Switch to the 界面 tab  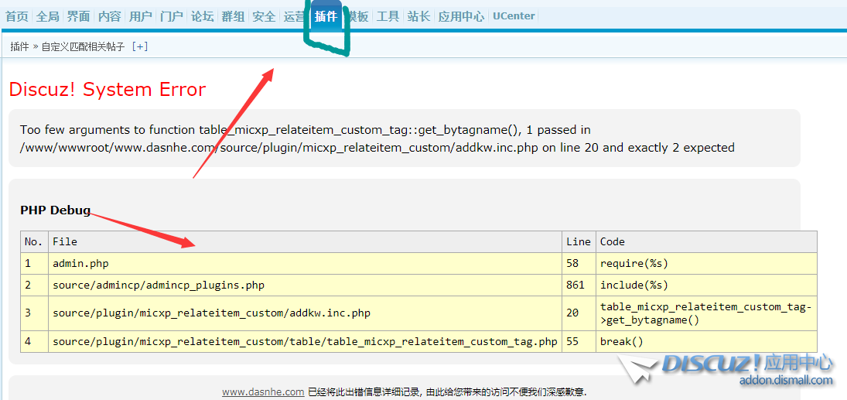click(78, 16)
